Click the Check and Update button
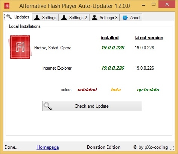This screenshot has width=178, height=154. click(92, 106)
